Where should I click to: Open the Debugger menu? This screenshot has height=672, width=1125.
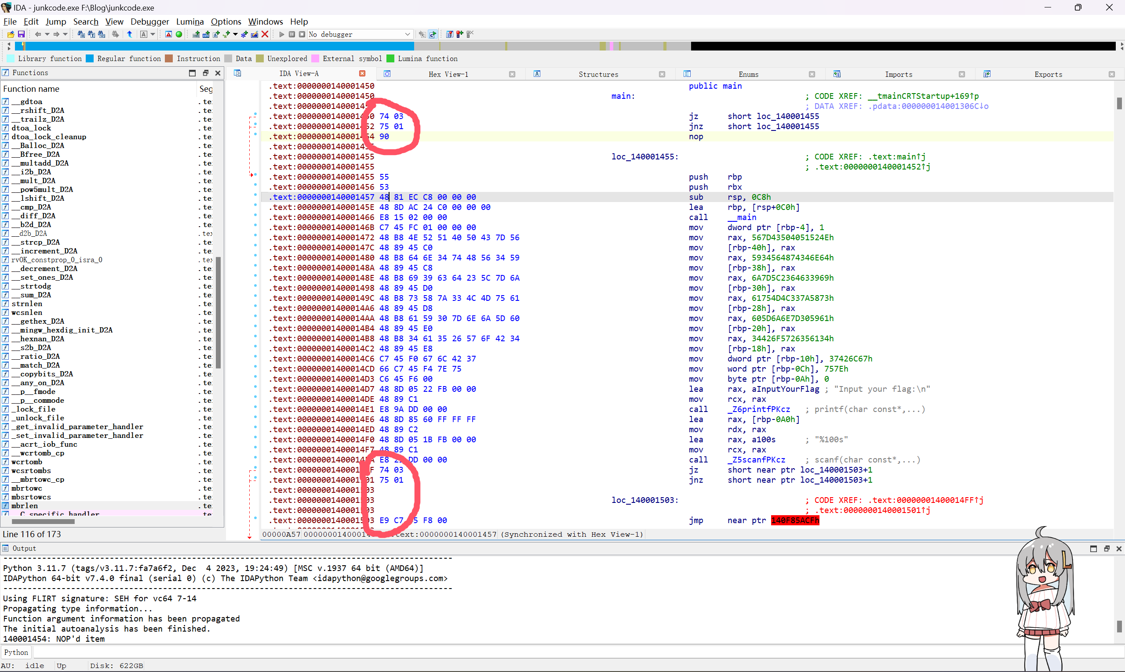coord(149,21)
